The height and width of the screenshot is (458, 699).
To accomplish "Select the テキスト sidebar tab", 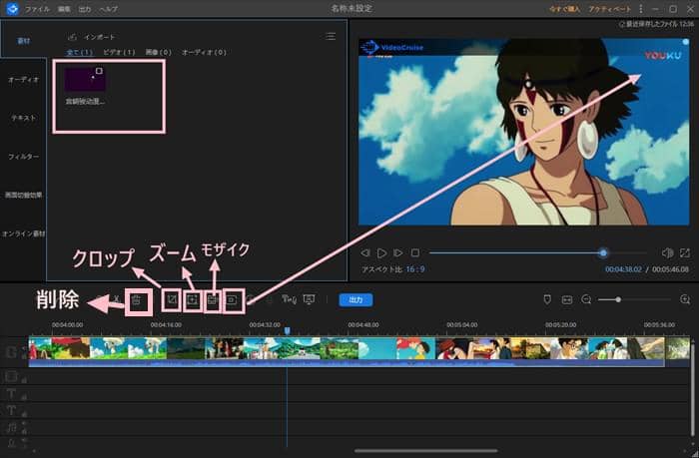I will click(x=23, y=118).
